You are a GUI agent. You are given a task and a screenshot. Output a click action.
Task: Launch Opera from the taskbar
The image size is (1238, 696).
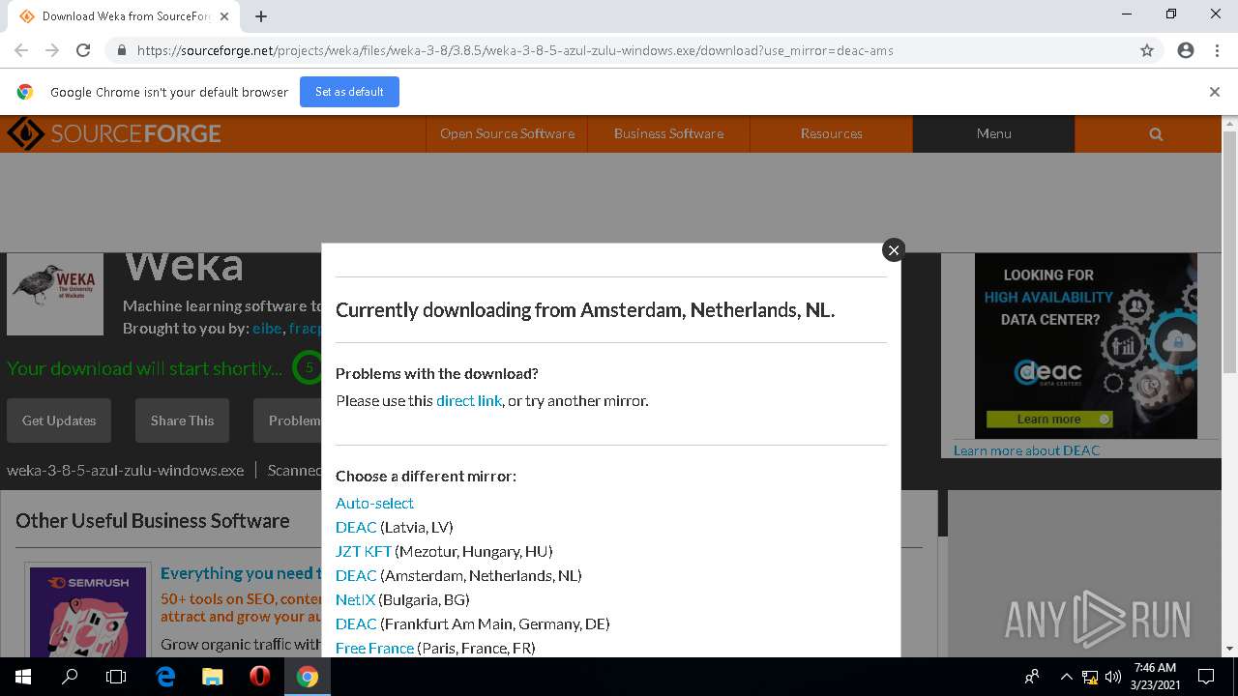coord(259,677)
